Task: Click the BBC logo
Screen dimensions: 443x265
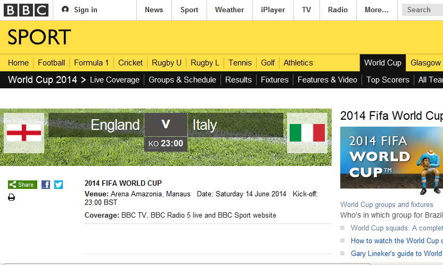Action: (x=26, y=10)
